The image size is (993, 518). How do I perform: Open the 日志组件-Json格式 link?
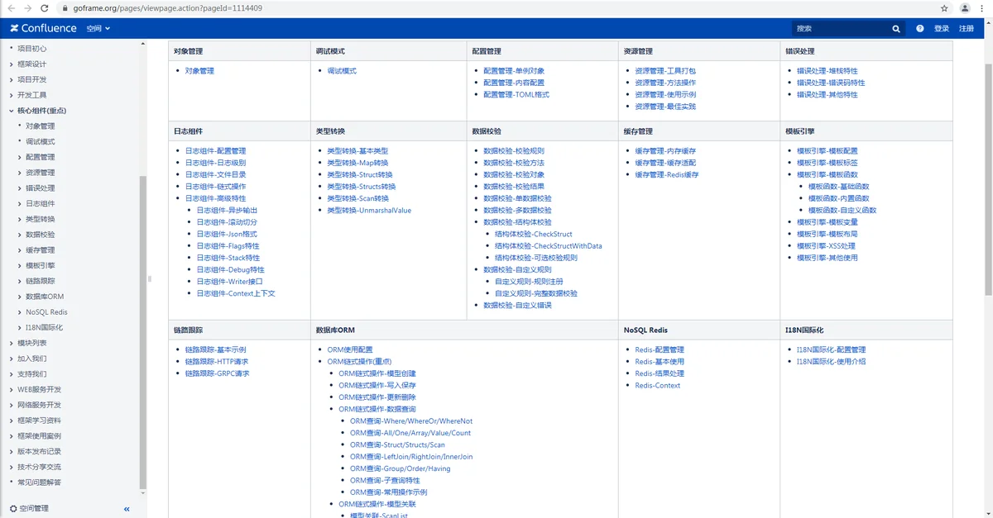pyautogui.click(x=227, y=234)
